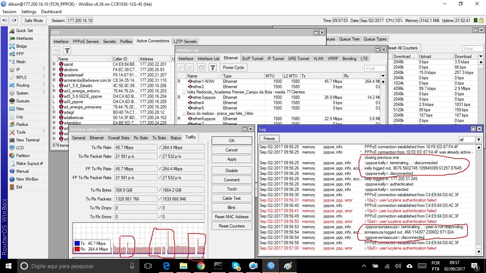Click the filter funnel icon in PPP window
Screen dimensions: 486x273
pyautogui.click(x=67, y=50)
